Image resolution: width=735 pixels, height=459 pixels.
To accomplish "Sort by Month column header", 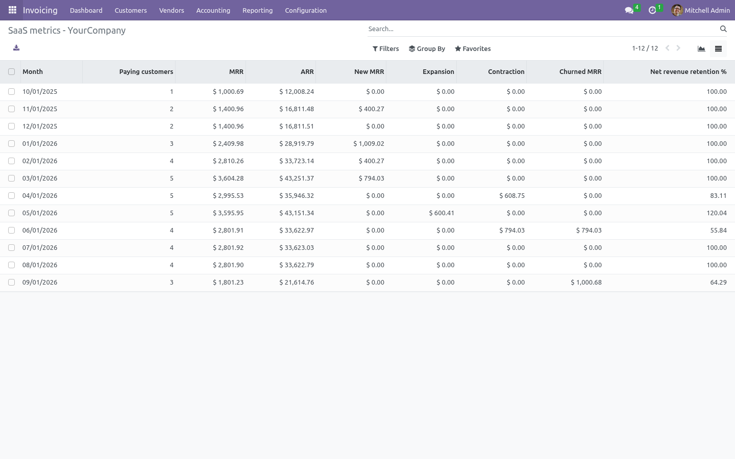I will click(x=52, y=72).
